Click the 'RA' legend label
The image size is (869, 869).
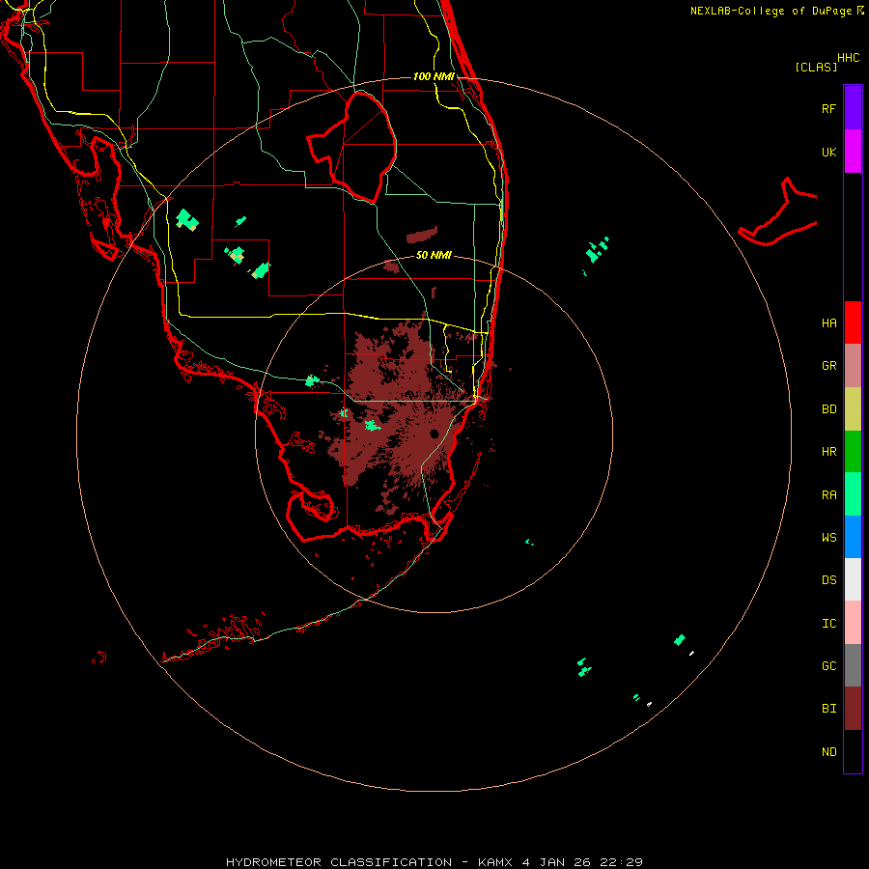pyautogui.click(x=828, y=495)
